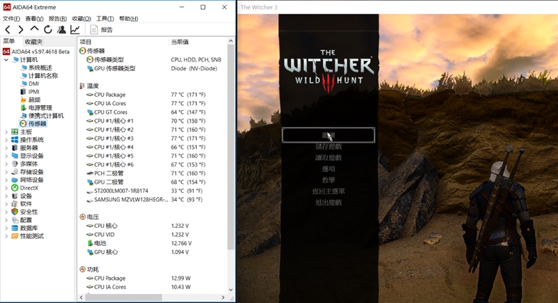Image resolution: width=558 pixels, height=303 pixels.
Task: Expand the 主板 tree node
Action: pyautogui.click(x=6, y=132)
